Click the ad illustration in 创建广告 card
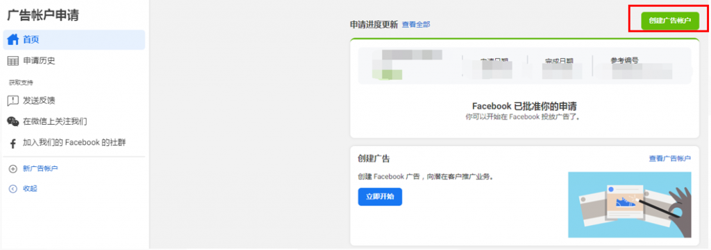Image resolution: width=711 pixels, height=250 pixels. click(x=629, y=204)
